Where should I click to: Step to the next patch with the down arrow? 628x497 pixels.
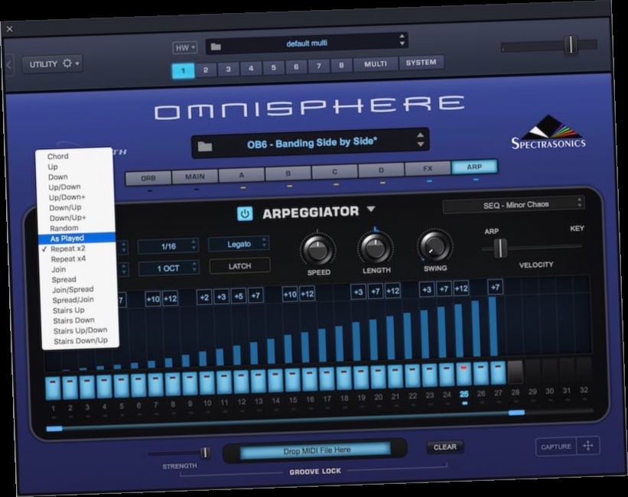(420, 145)
